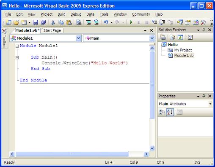Open the collapsed Toolbox side panel

[x=4, y=38]
